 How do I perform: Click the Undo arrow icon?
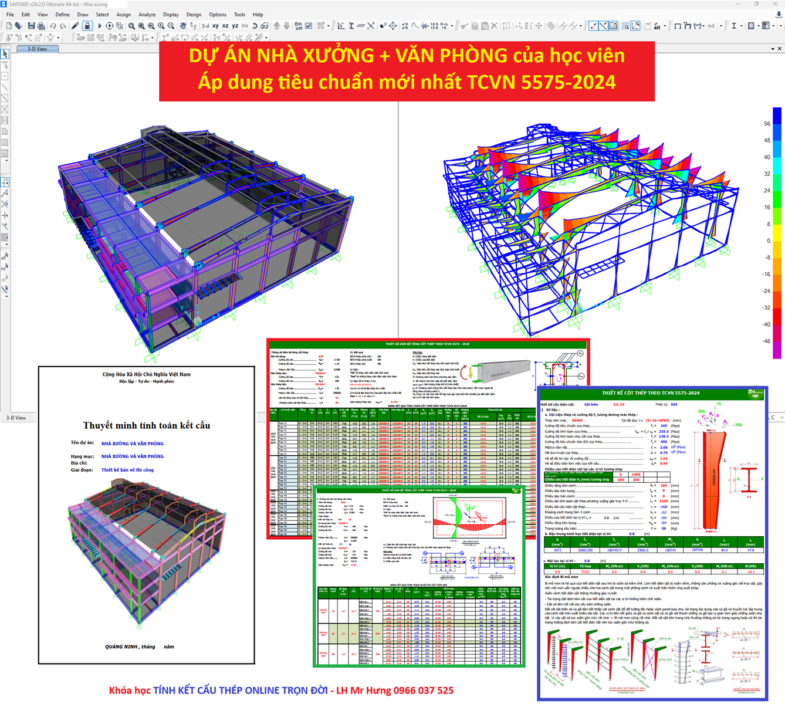pos(53,26)
